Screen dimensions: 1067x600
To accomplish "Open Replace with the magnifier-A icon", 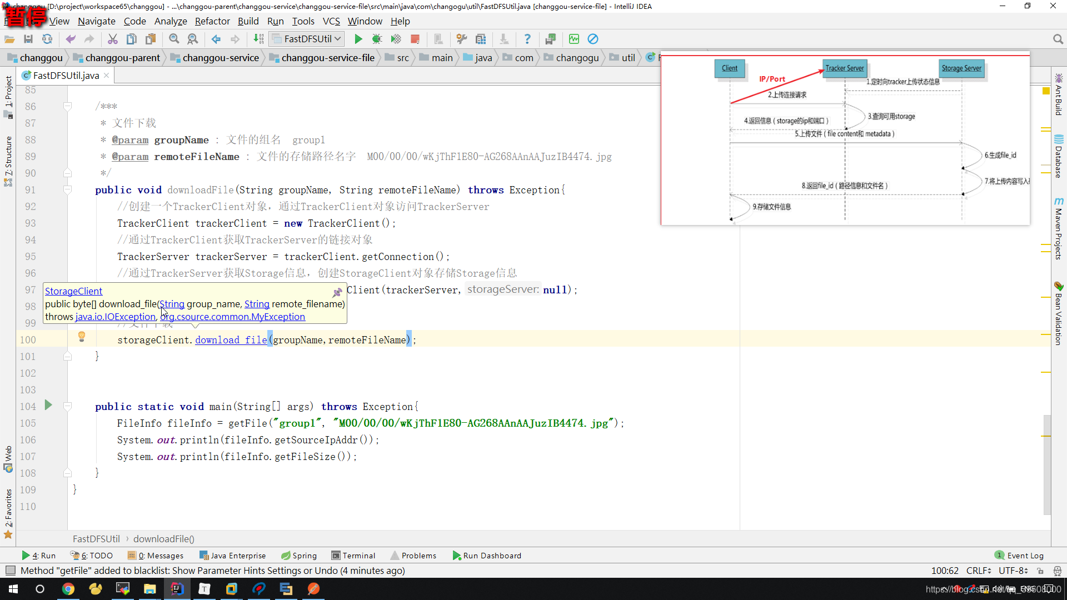I will point(193,39).
